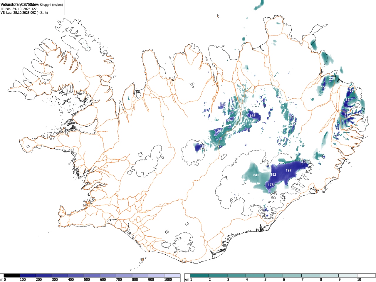Click the 6–7 km legend color segment
This screenshot has height=282, width=376.
[292, 276]
